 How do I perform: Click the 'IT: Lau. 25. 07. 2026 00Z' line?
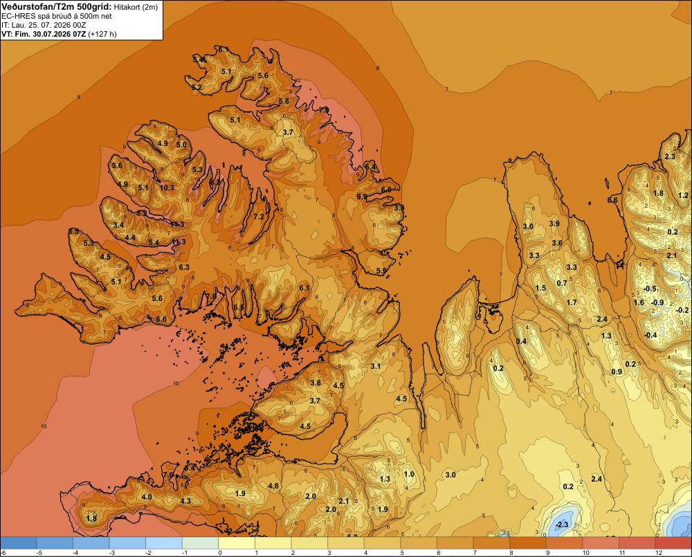tap(44, 25)
